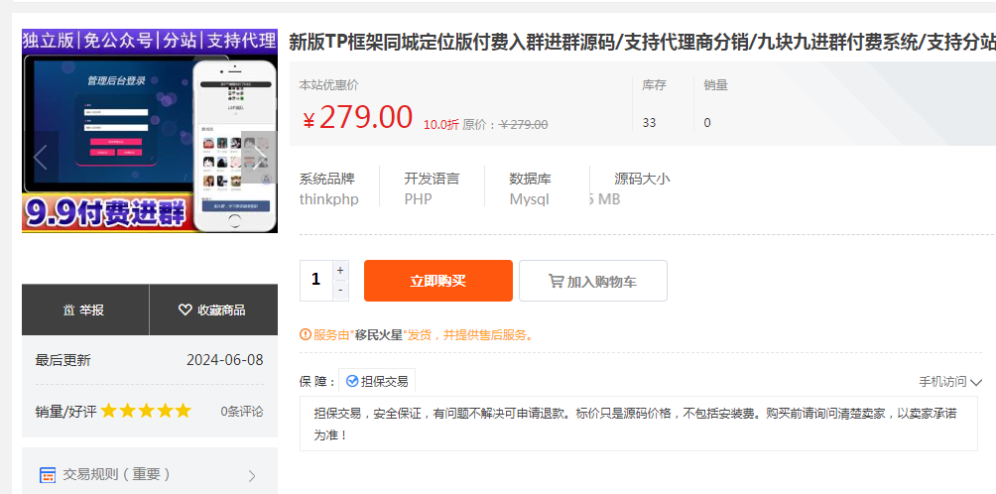Expand the 交易规则（重要）chevron
The image size is (996, 494).
252,476
